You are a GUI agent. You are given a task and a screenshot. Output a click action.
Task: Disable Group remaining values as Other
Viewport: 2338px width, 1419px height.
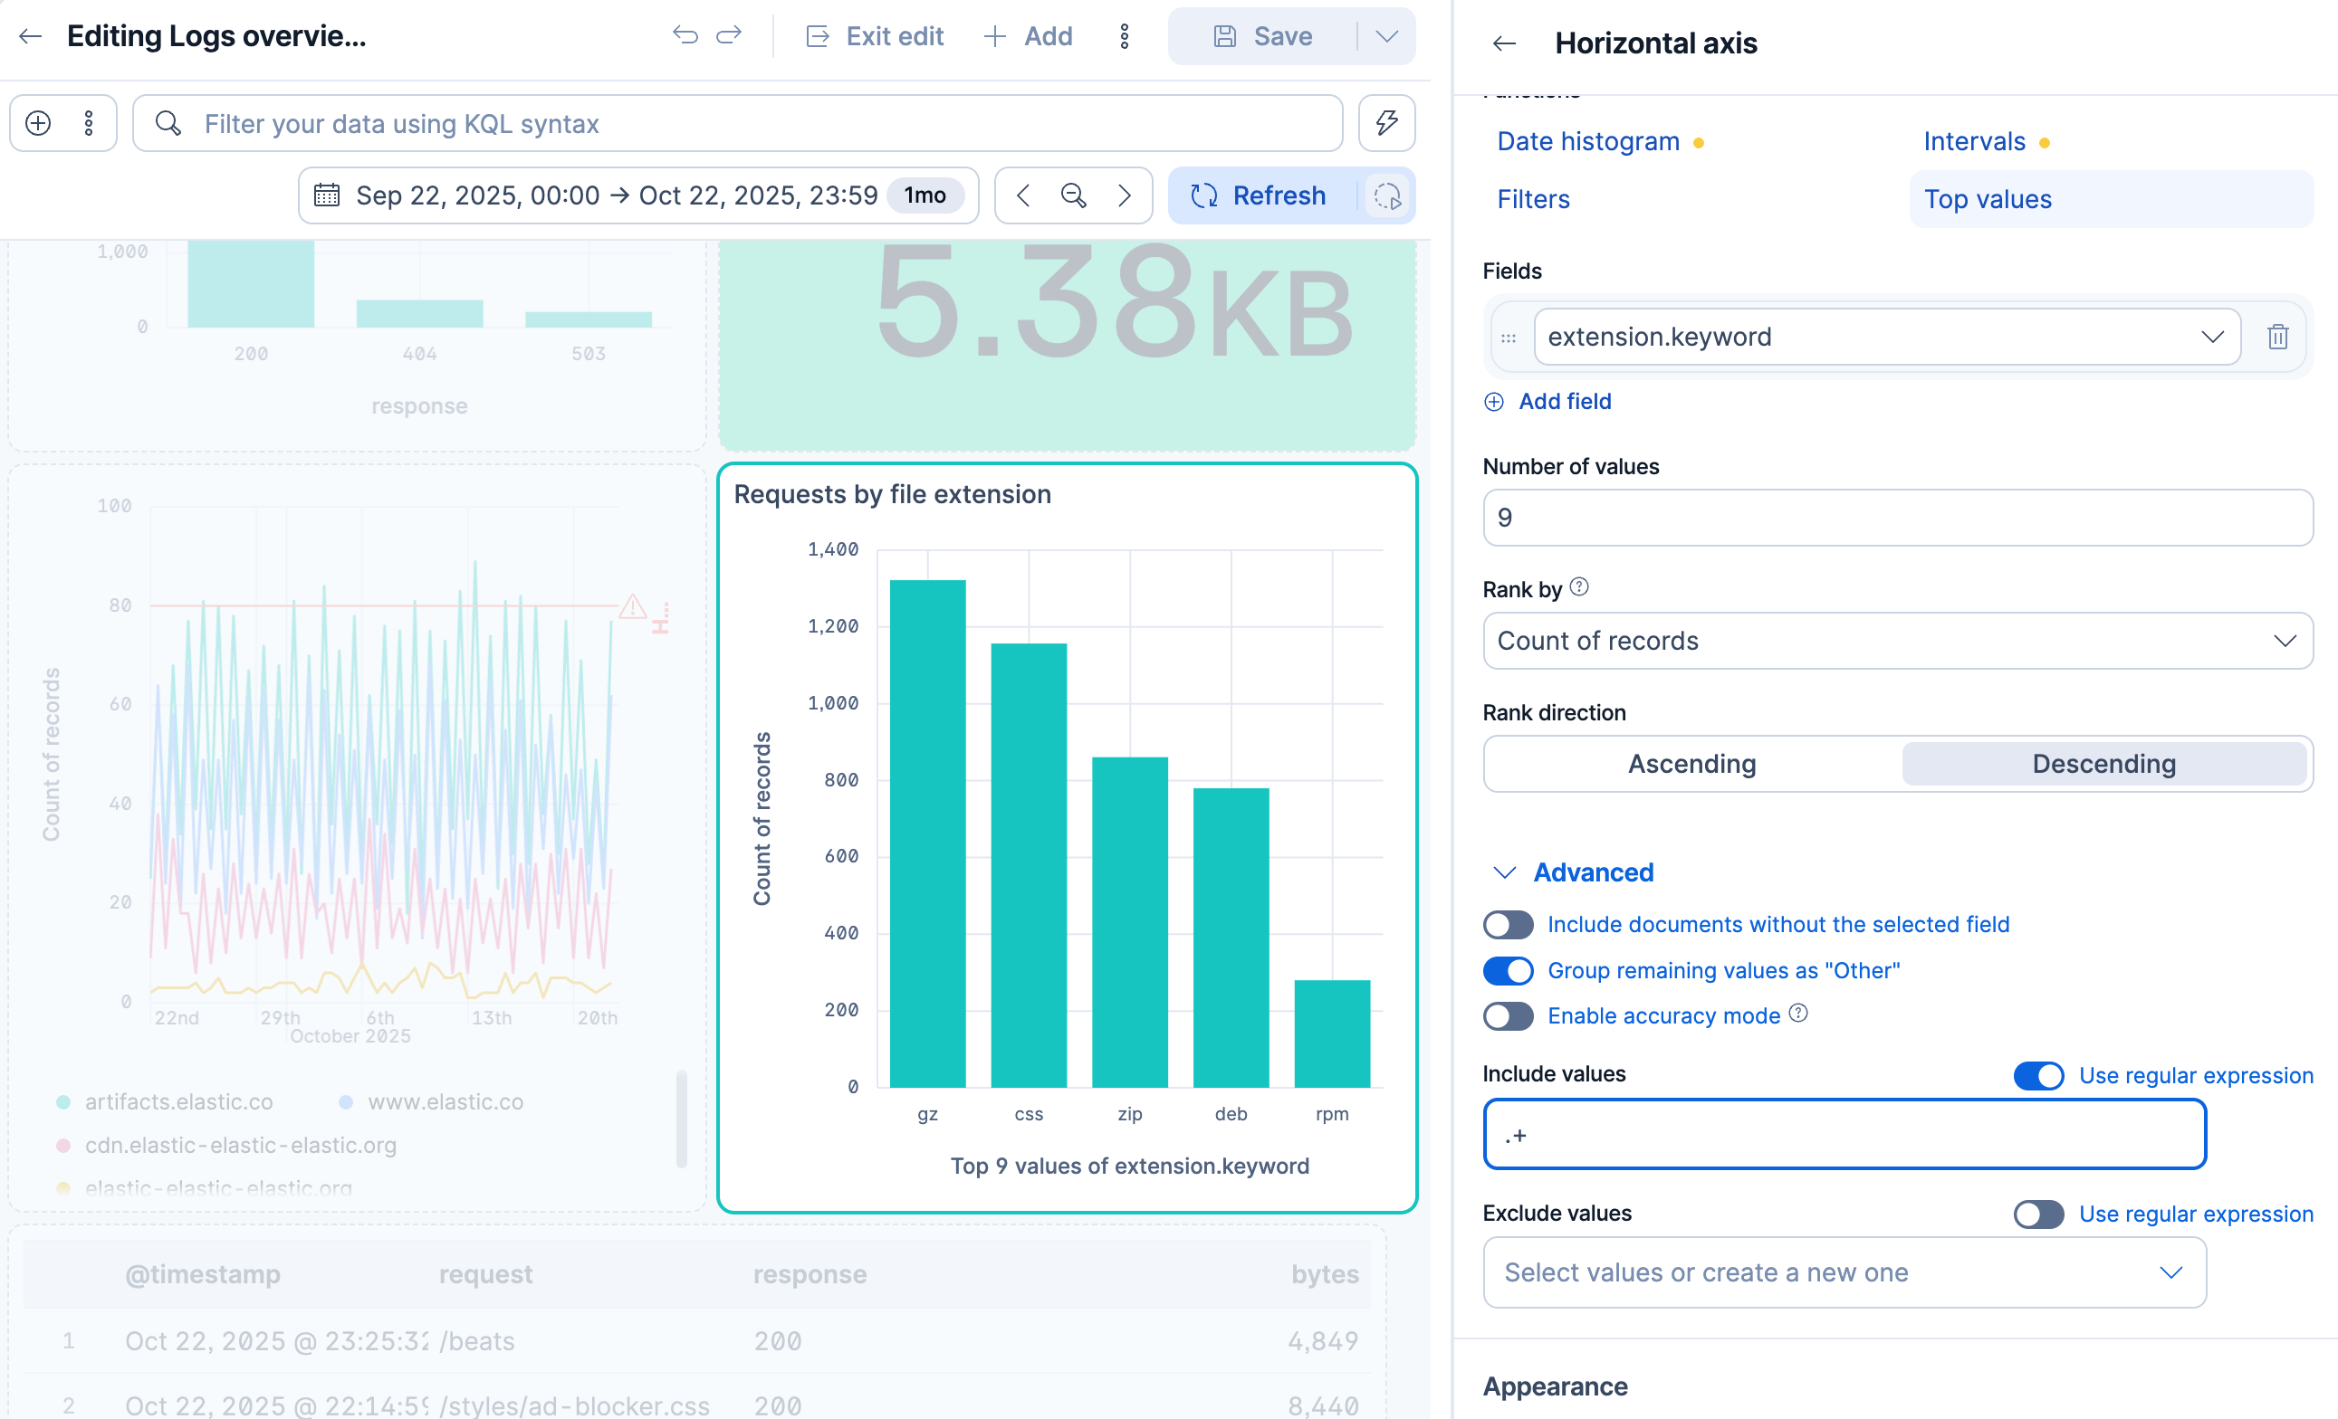click(1508, 970)
